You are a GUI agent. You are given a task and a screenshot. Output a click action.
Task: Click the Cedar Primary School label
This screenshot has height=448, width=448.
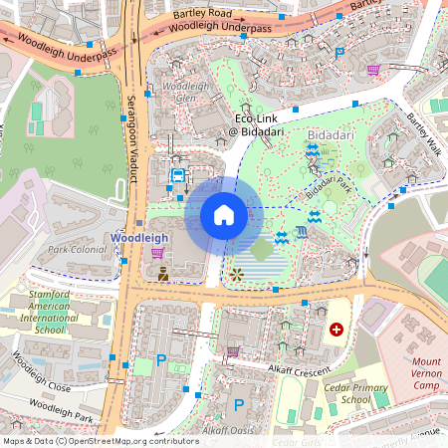coord(356,393)
